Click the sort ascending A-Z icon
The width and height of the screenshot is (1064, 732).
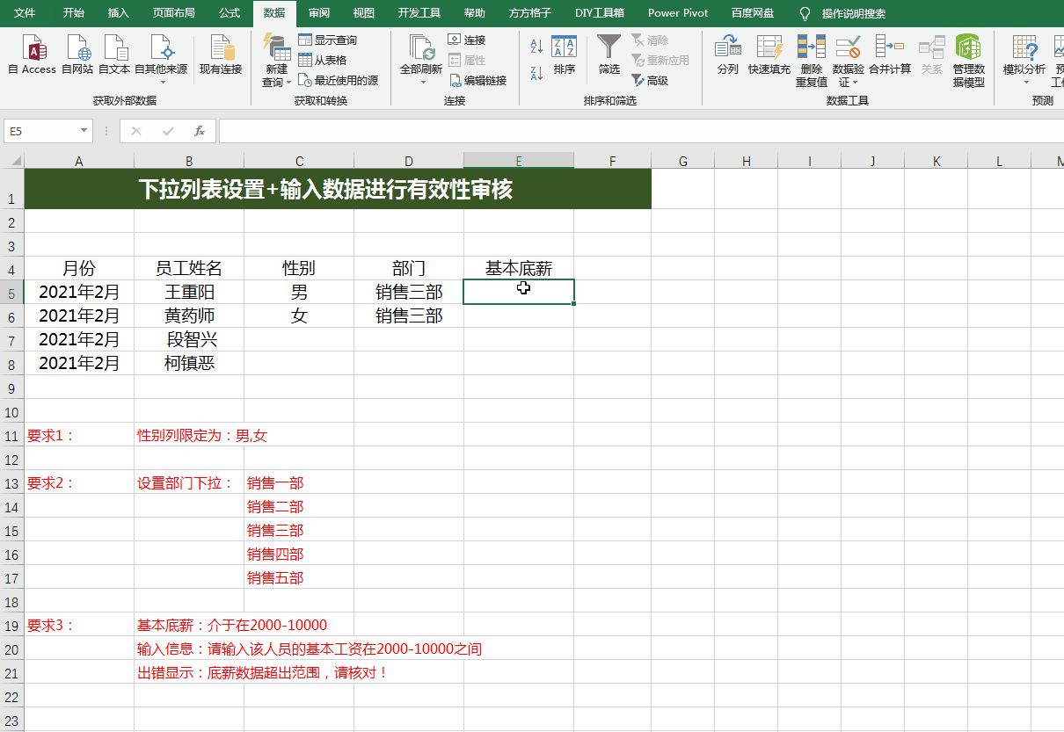(536, 46)
